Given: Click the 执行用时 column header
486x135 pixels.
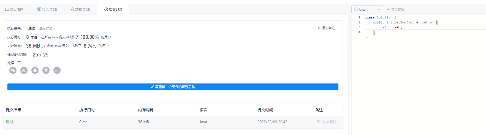Looking at the screenshot, I should pyautogui.click(x=87, y=110).
